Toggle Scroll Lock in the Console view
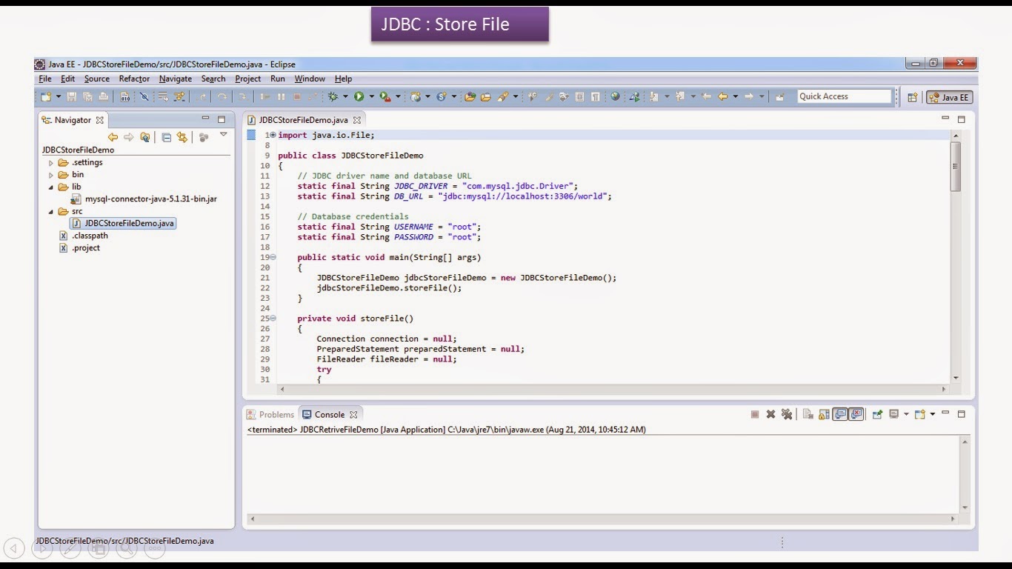The height and width of the screenshot is (569, 1012). click(822, 414)
